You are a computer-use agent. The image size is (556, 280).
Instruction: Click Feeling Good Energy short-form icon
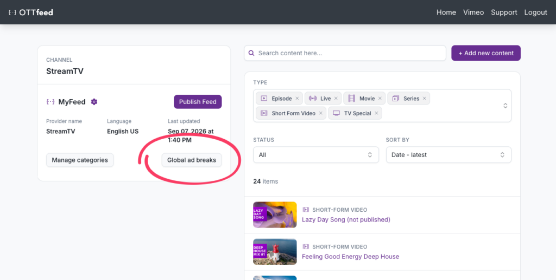[306, 247]
